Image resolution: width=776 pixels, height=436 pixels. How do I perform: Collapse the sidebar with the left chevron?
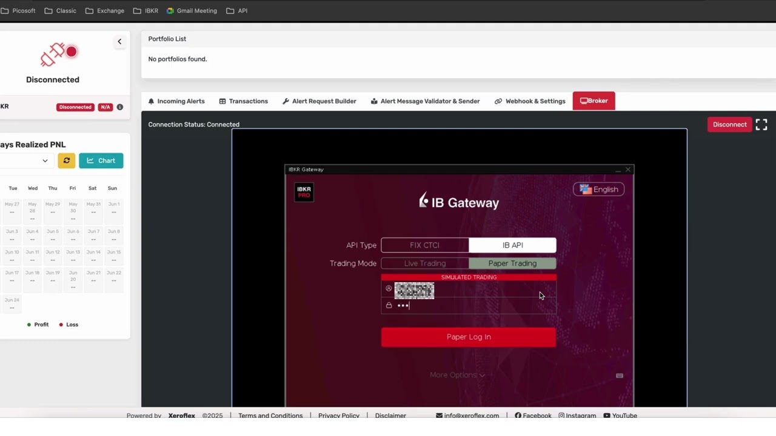119,42
